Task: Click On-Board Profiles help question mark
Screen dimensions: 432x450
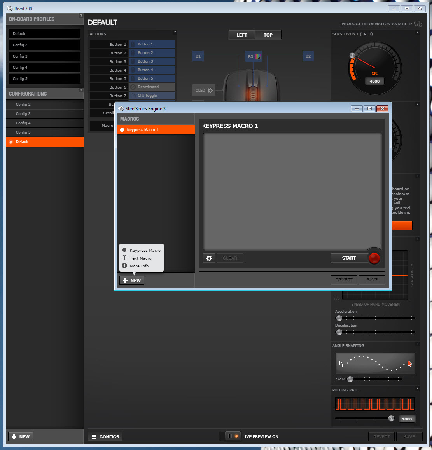Action: click(81, 16)
